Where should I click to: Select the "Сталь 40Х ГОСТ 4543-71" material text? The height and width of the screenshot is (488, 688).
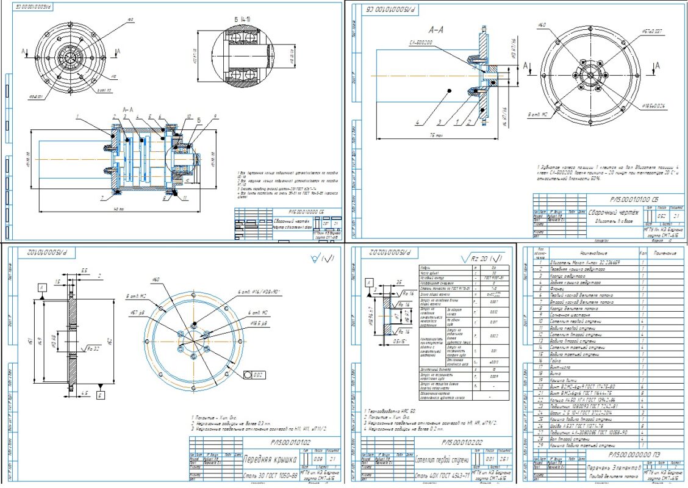[x=442, y=476]
